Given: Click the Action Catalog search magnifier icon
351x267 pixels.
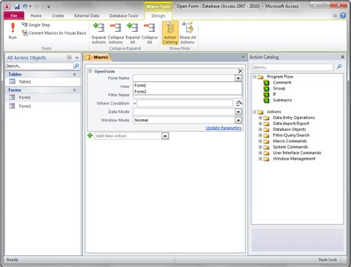Looking at the screenshot, I should 339,67.
